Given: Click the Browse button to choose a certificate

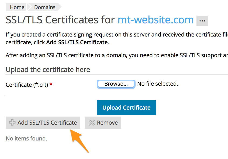Looking at the screenshot, I should (x=116, y=84).
